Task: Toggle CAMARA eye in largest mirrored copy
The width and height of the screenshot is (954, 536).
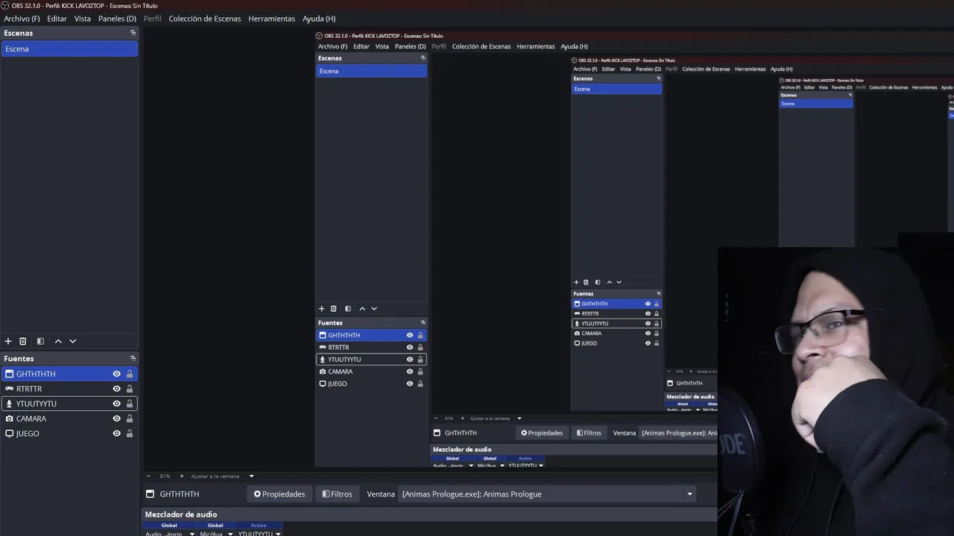Action: click(x=410, y=371)
